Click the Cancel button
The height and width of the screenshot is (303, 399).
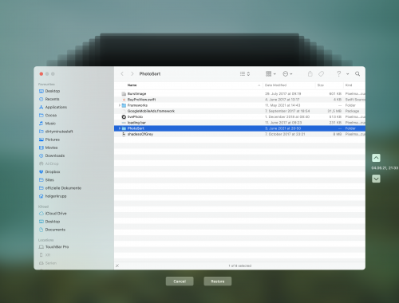tap(180, 281)
